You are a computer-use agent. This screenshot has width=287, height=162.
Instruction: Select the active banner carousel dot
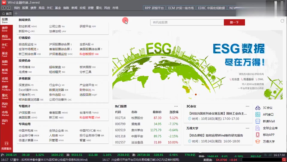point(196,94)
